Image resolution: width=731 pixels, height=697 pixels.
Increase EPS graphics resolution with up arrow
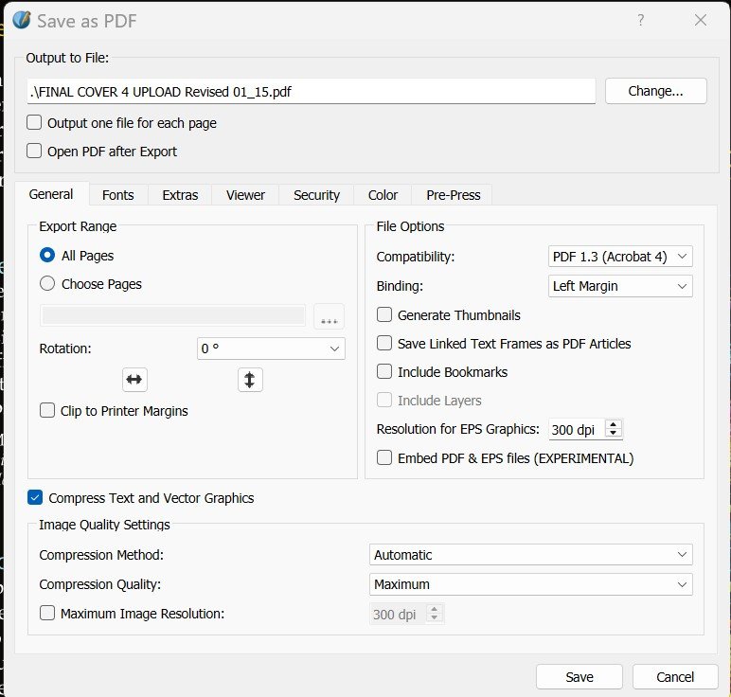[614, 424]
